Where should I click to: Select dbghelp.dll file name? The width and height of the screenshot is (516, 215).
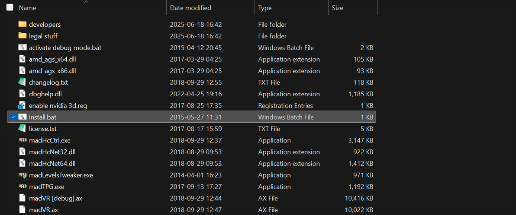(x=45, y=94)
